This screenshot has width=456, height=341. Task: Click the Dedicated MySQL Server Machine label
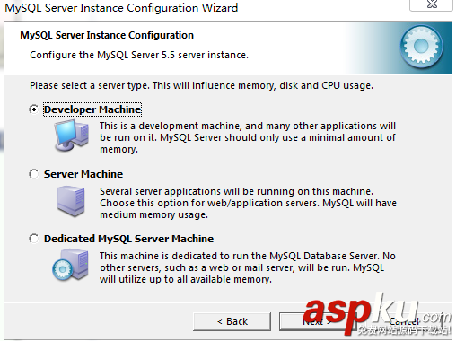pyautogui.click(x=128, y=239)
